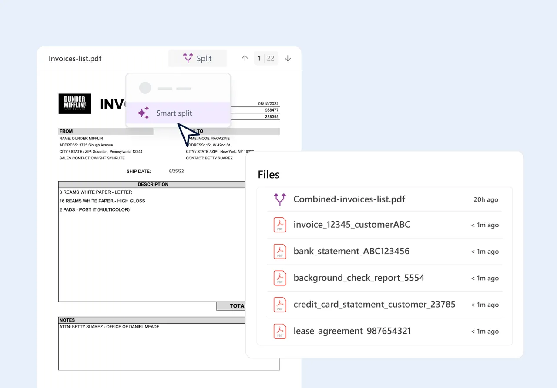This screenshot has width=557, height=388.
Task: Go to next page with down arrow
Action: pyautogui.click(x=288, y=58)
